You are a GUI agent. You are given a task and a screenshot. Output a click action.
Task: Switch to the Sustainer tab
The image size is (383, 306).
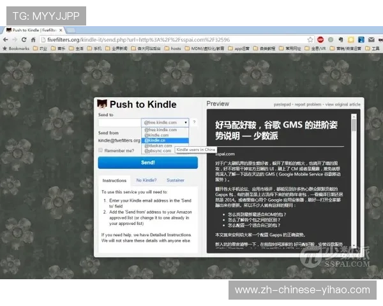click(176, 180)
